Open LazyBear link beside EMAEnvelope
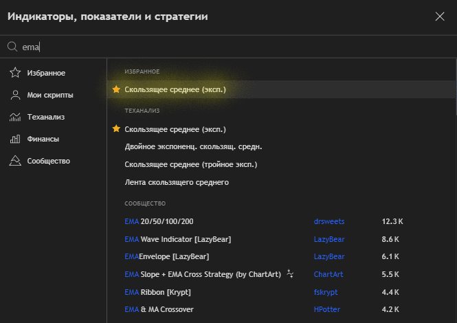Screen dimensions: 457x323 pyautogui.click(x=329, y=256)
